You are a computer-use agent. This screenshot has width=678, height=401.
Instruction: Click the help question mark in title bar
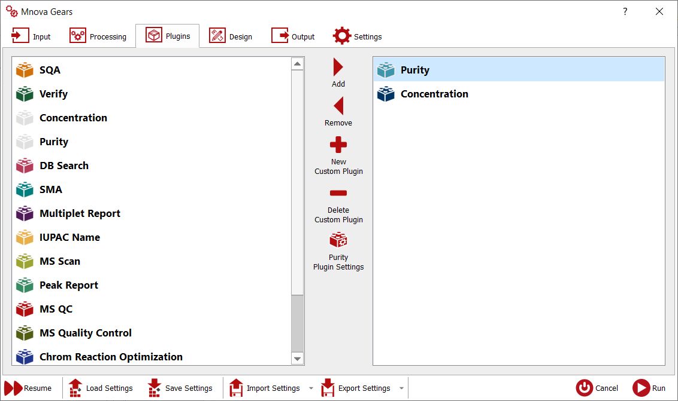625,12
